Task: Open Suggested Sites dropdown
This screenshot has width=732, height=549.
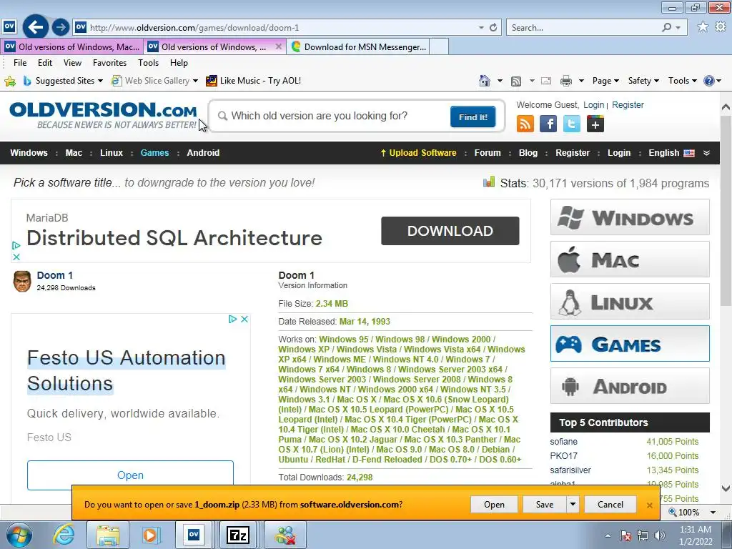Action: pyautogui.click(x=100, y=81)
